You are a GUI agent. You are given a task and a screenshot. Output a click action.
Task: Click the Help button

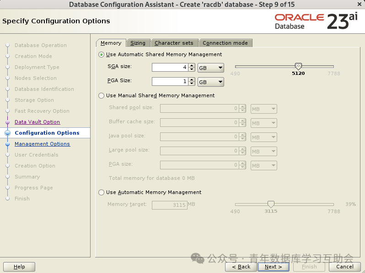pos(19,267)
